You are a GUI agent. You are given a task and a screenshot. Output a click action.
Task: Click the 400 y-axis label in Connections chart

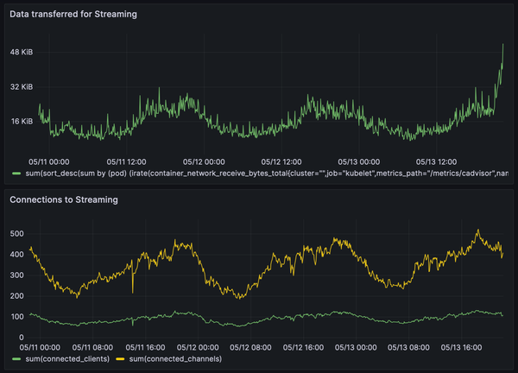(17, 255)
